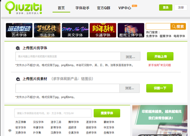Open 汉鼎字体 category link
190x136 pixels.
[56, 133]
